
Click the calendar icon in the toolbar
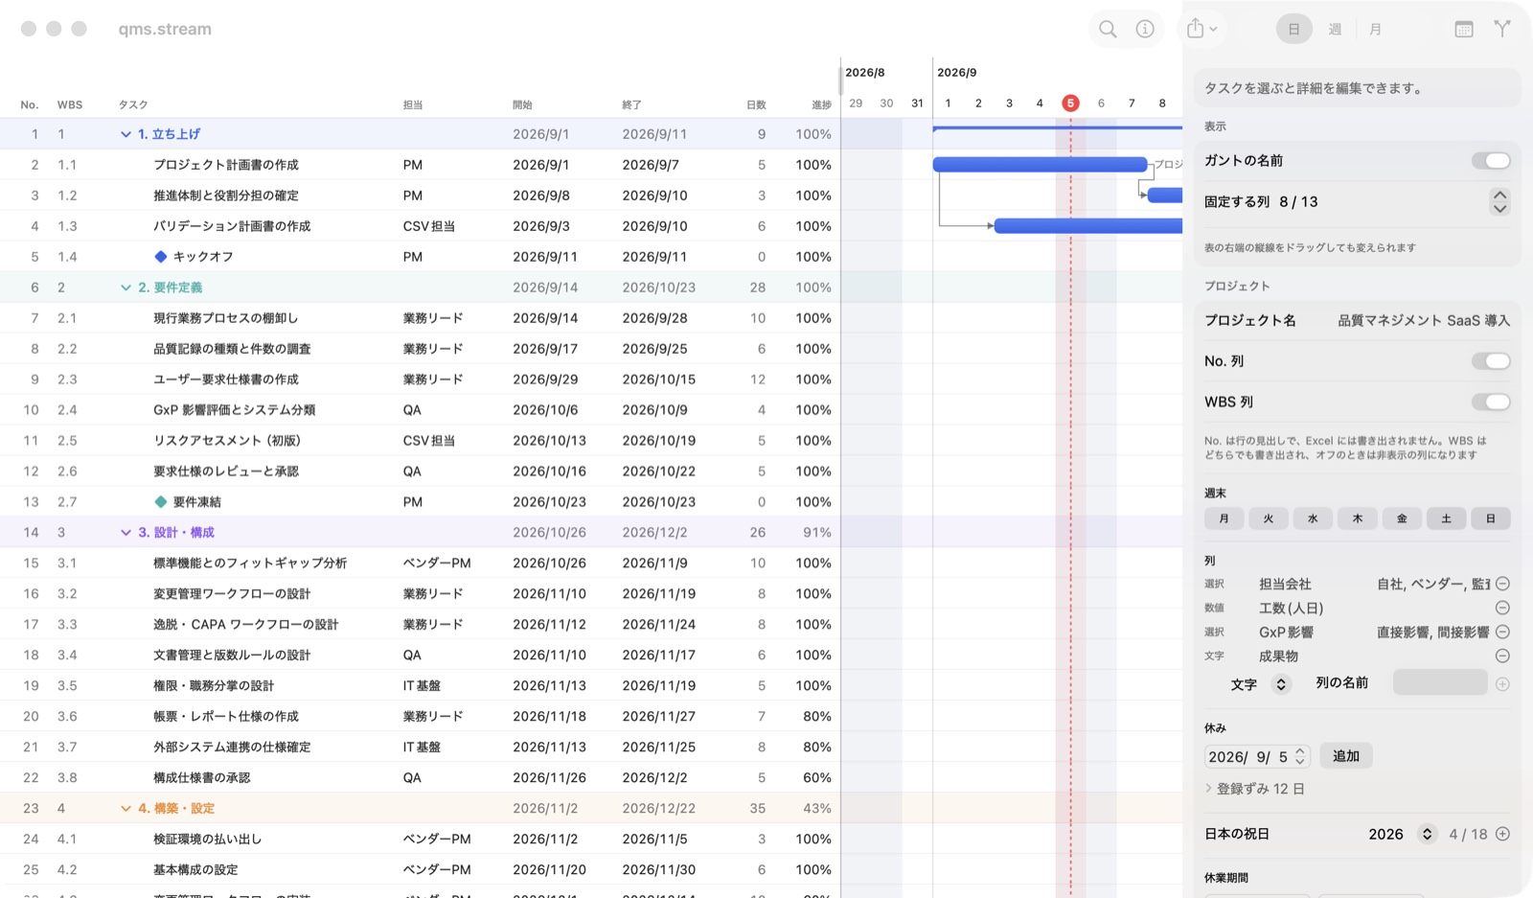coord(1464,29)
